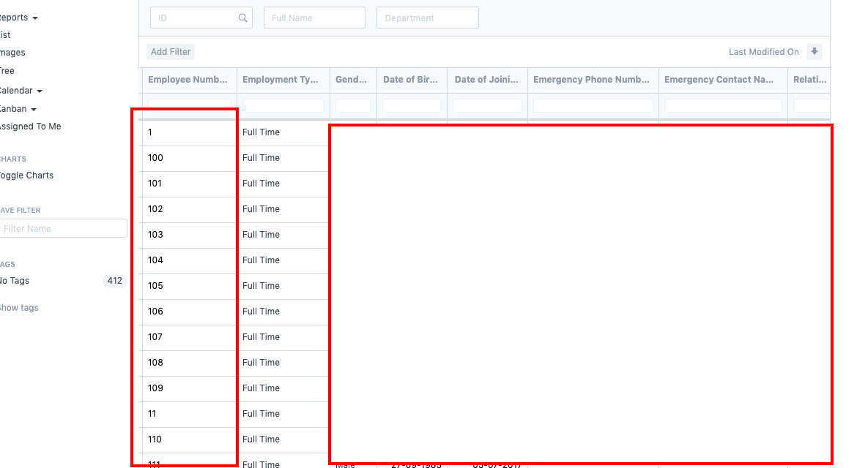Switch to the Images view
The height and width of the screenshot is (468, 857).
pyautogui.click(x=12, y=52)
